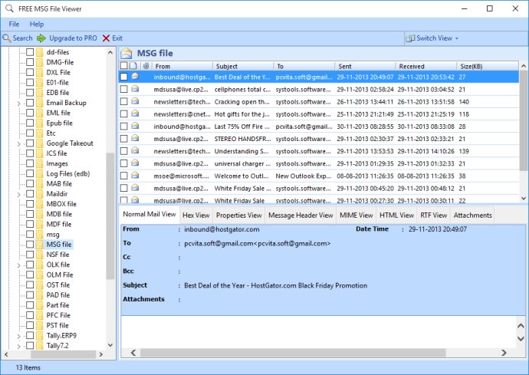Open the Attachments tab
The width and height of the screenshot is (529, 375).
click(473, 215)
